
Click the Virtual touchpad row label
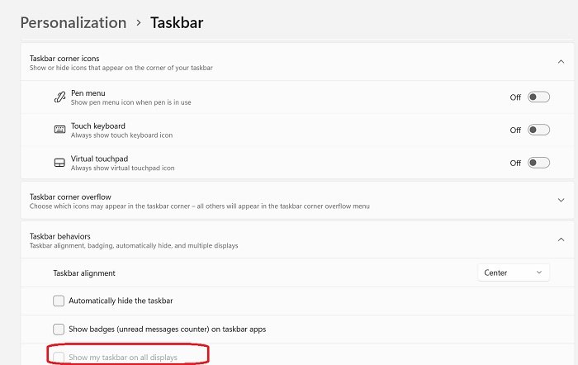(98, 159)
